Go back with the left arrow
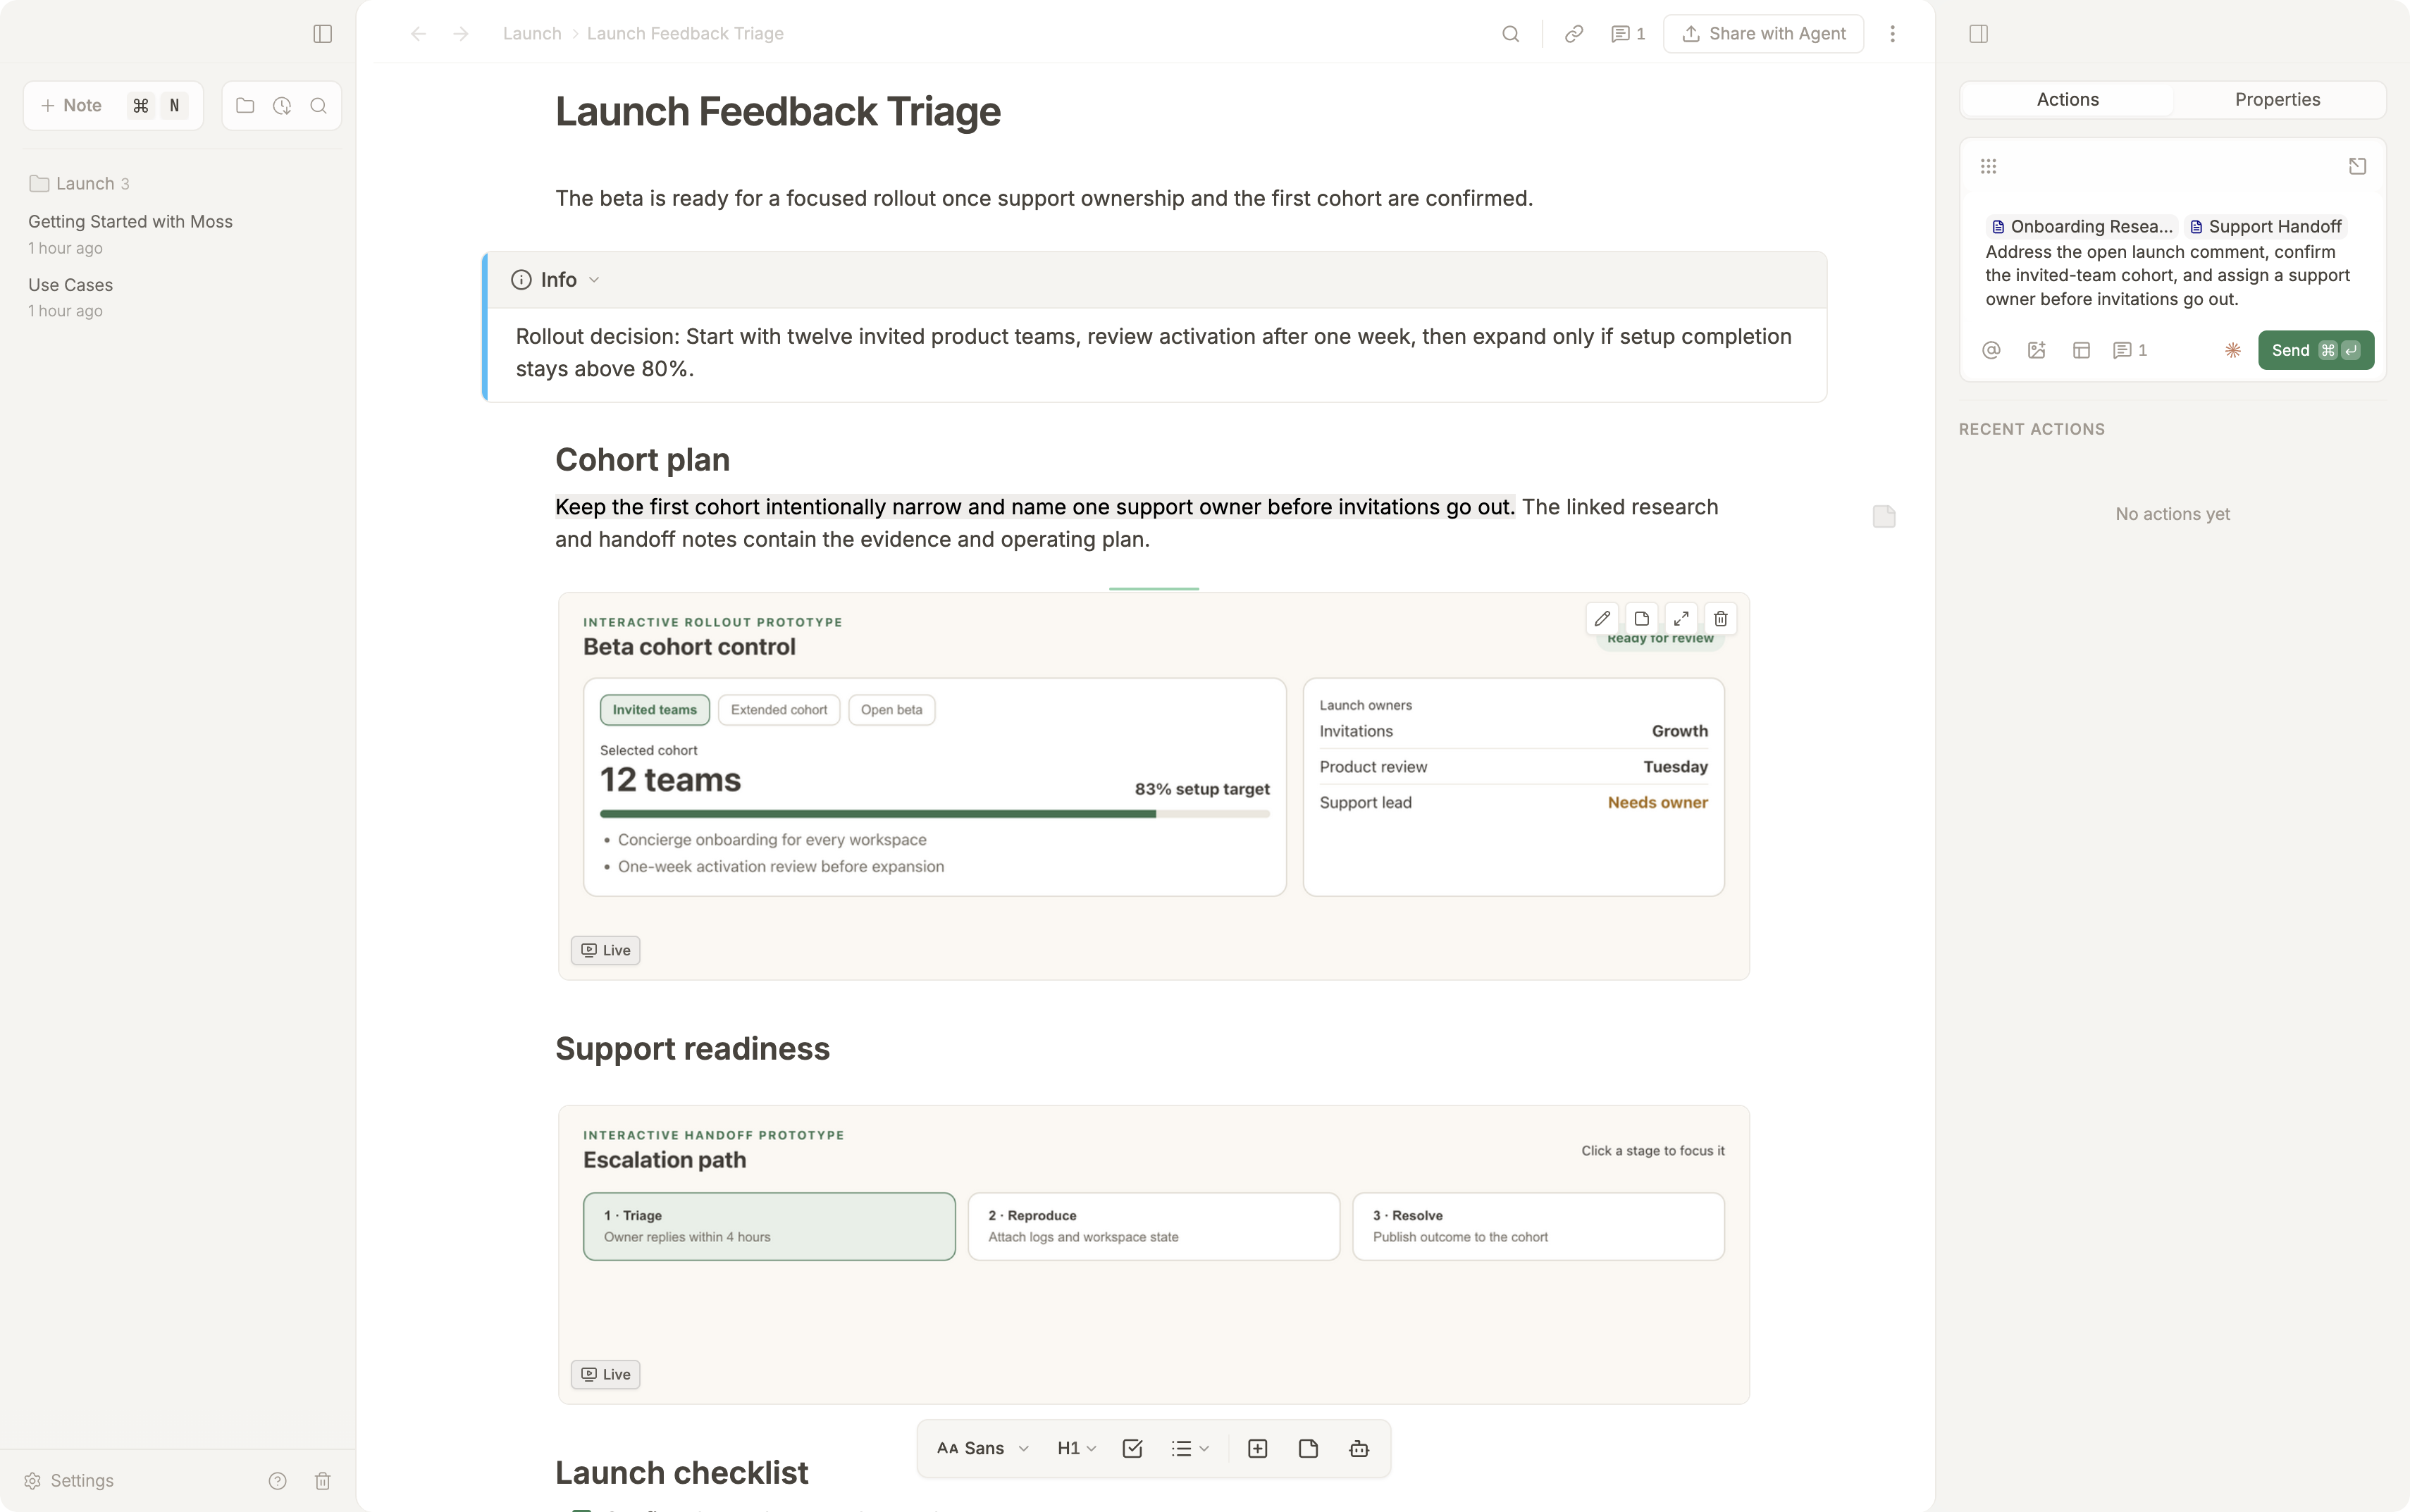 (x=418, y=34)
